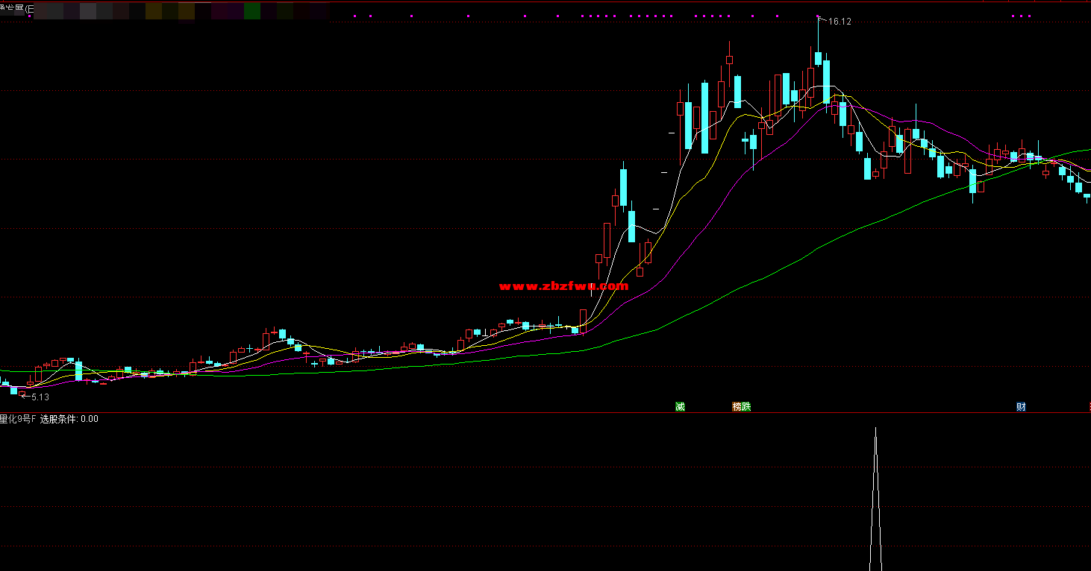Click the green 跌 event marker
The height and width of the screenshot is (571, 1091).
pos(745,407)
